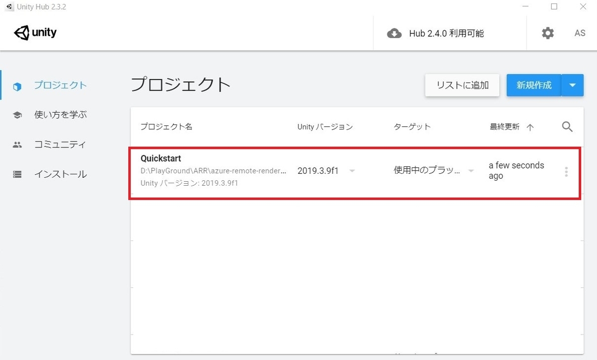Screen dimensions: 597x360
Task: Click the Unity logo in the header
Action: pyautogui.click(x=35, y=32)
